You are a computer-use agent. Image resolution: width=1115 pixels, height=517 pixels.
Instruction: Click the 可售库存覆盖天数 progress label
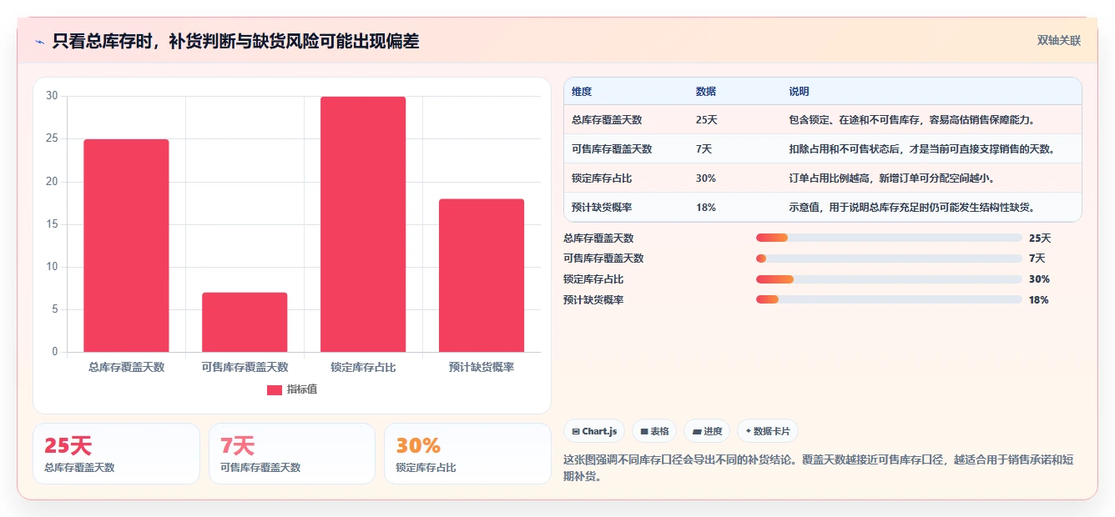coord(603,258)
